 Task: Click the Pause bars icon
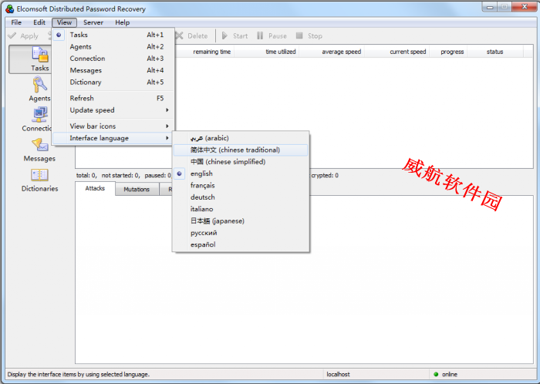(260, 35)
